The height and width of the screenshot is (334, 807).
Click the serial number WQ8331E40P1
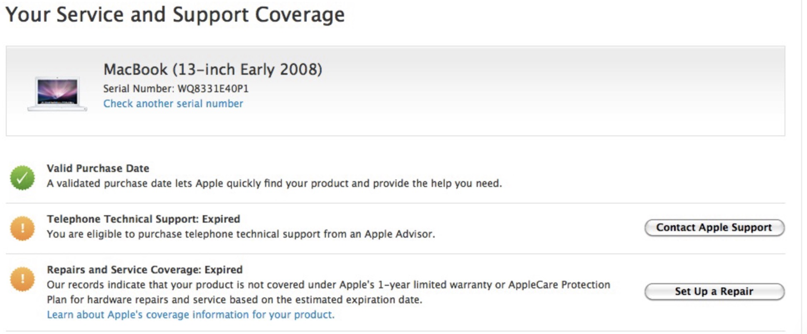(x=213, y=88)
